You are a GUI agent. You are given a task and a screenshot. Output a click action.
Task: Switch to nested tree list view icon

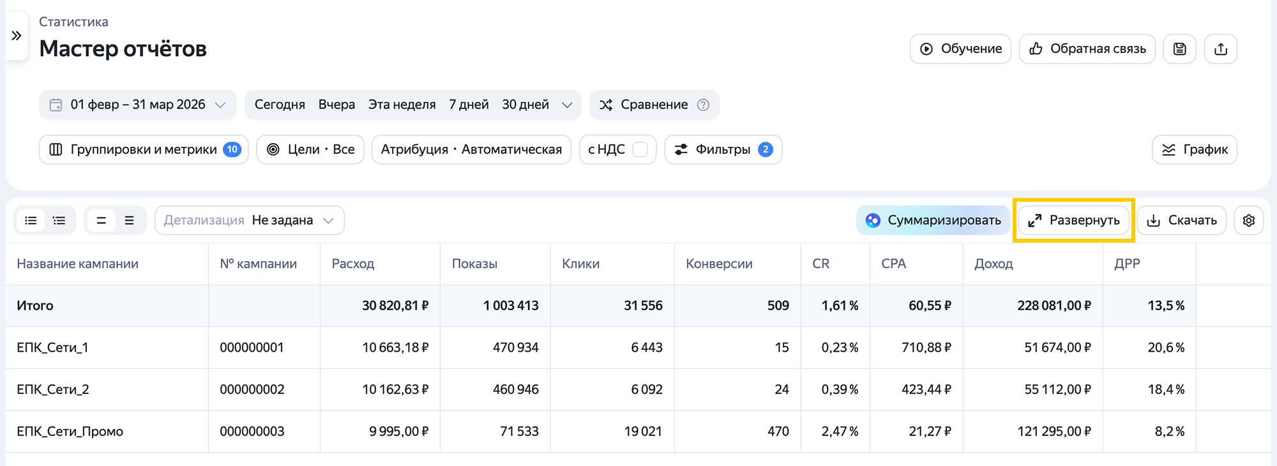coord(59,220)
